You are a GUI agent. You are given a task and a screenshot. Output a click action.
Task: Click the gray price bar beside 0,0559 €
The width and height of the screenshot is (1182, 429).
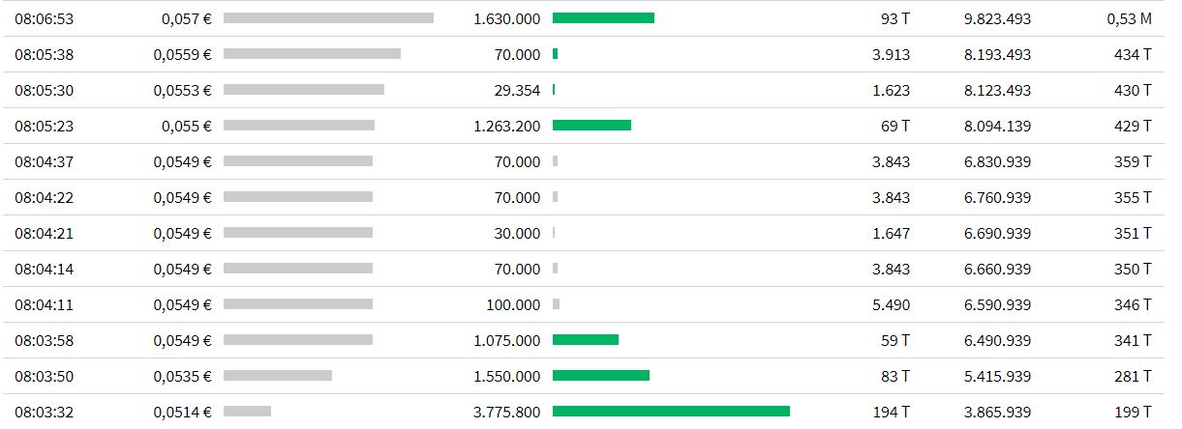point(312,54)
